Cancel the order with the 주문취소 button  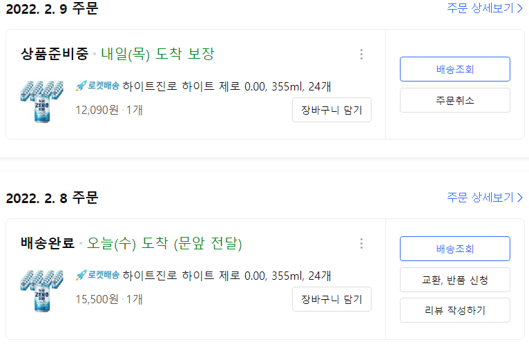click(455, 100)
